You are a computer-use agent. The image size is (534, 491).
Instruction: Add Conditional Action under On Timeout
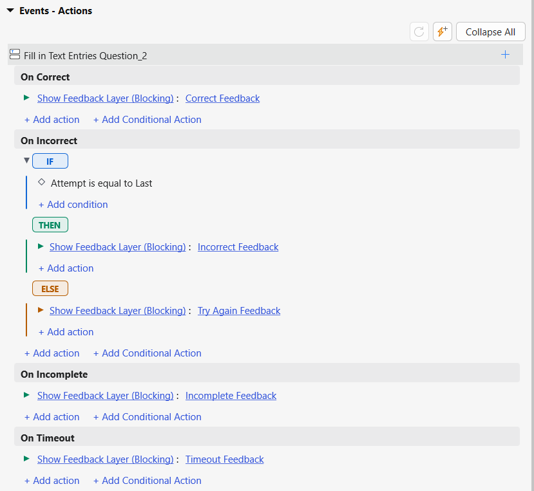pos(147,481)
